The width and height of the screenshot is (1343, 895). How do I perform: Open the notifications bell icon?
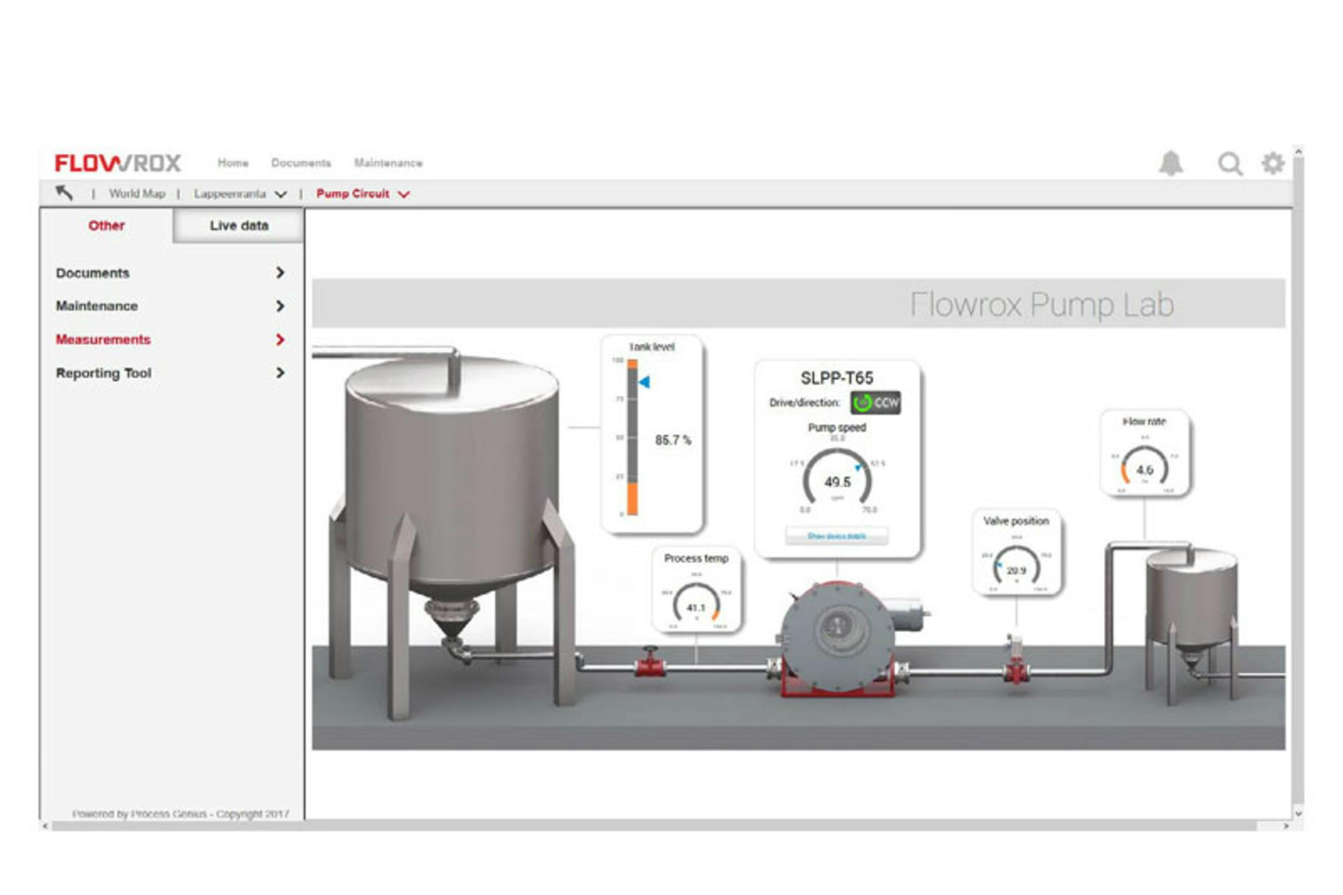coord(1171,163)
